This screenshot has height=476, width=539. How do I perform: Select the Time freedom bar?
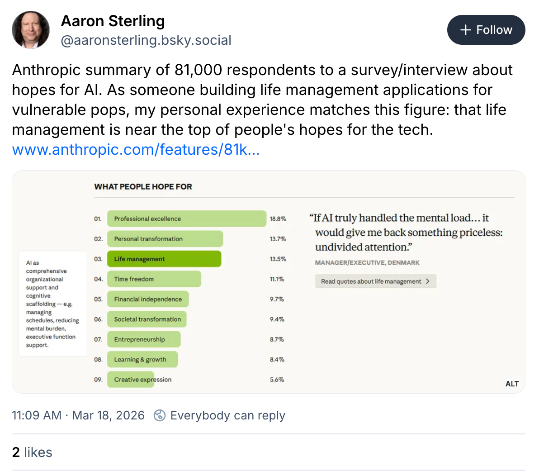(154, 279)
